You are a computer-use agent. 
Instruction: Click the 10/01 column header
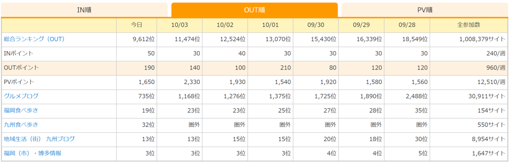tap(271, 25)
